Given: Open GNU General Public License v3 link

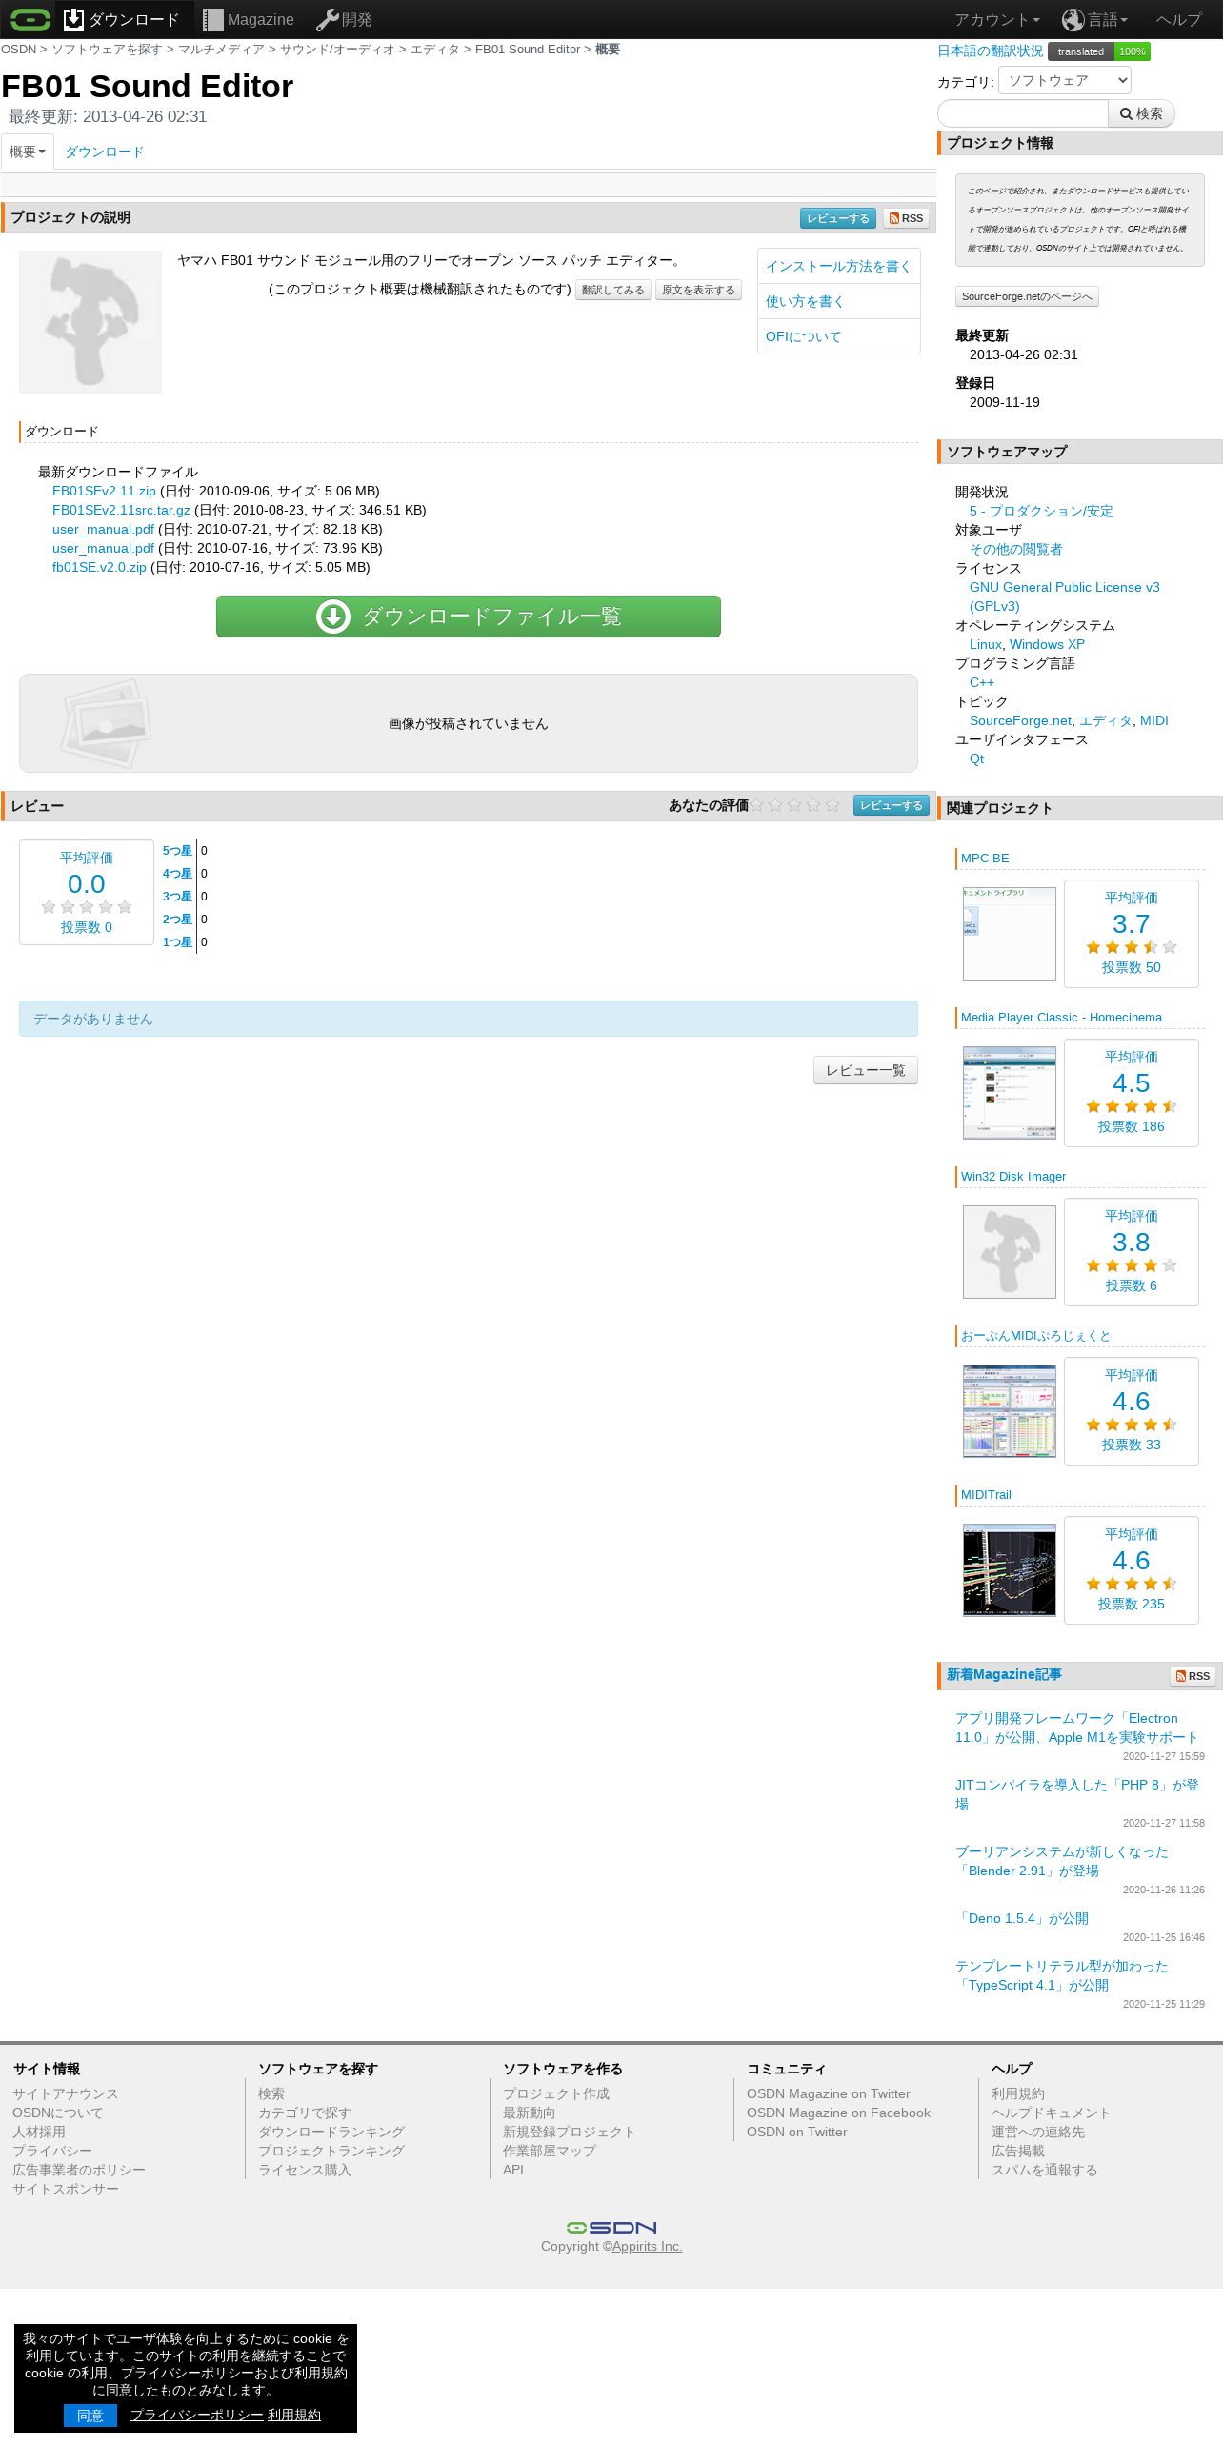Looking at the screenshot, I should [1065, 597].
